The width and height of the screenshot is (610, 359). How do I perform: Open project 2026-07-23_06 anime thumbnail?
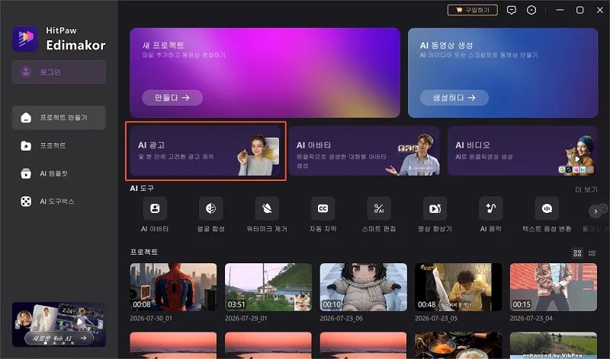click(364, 288)
